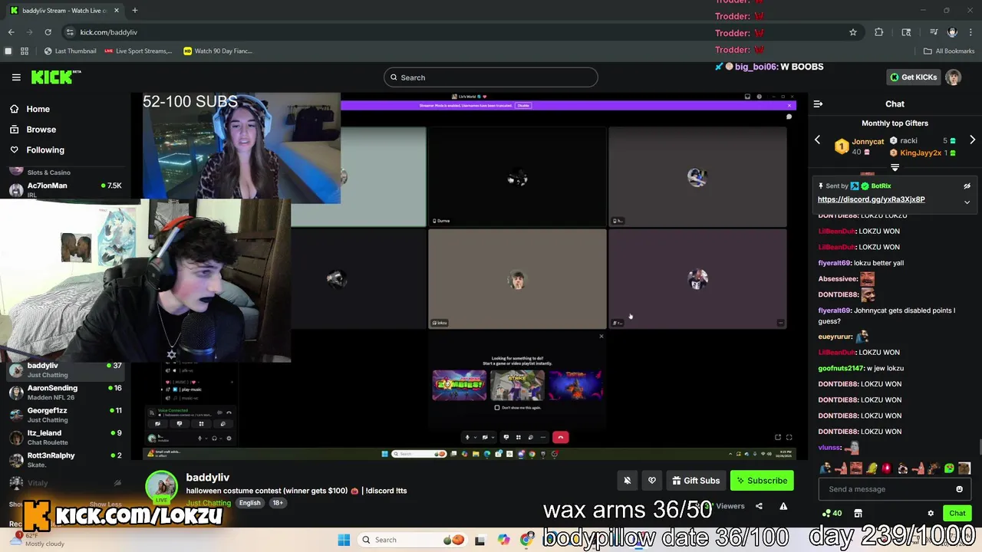Open the All Bookmarks folder
The image size is (982, 552).
coord(949,51)
